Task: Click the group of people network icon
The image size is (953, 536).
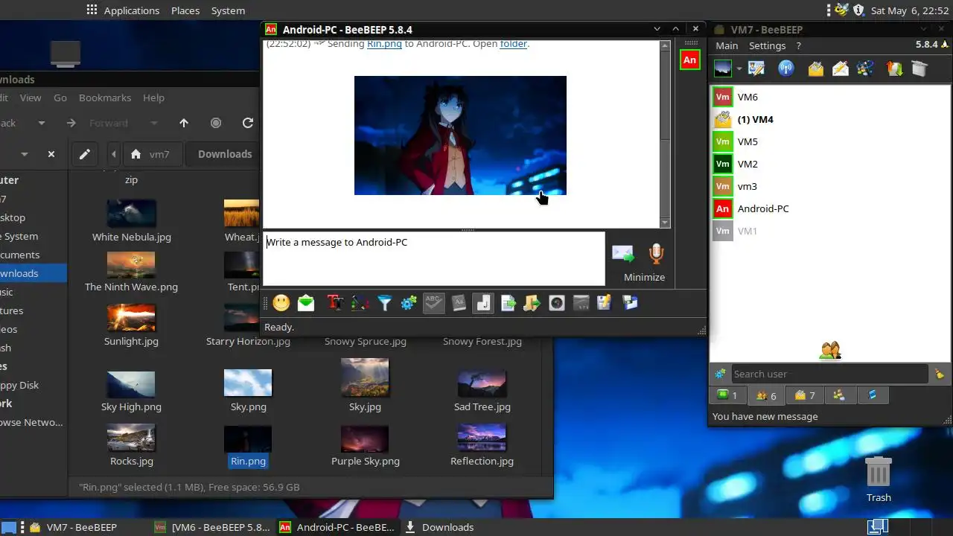Action: (865, 69)
